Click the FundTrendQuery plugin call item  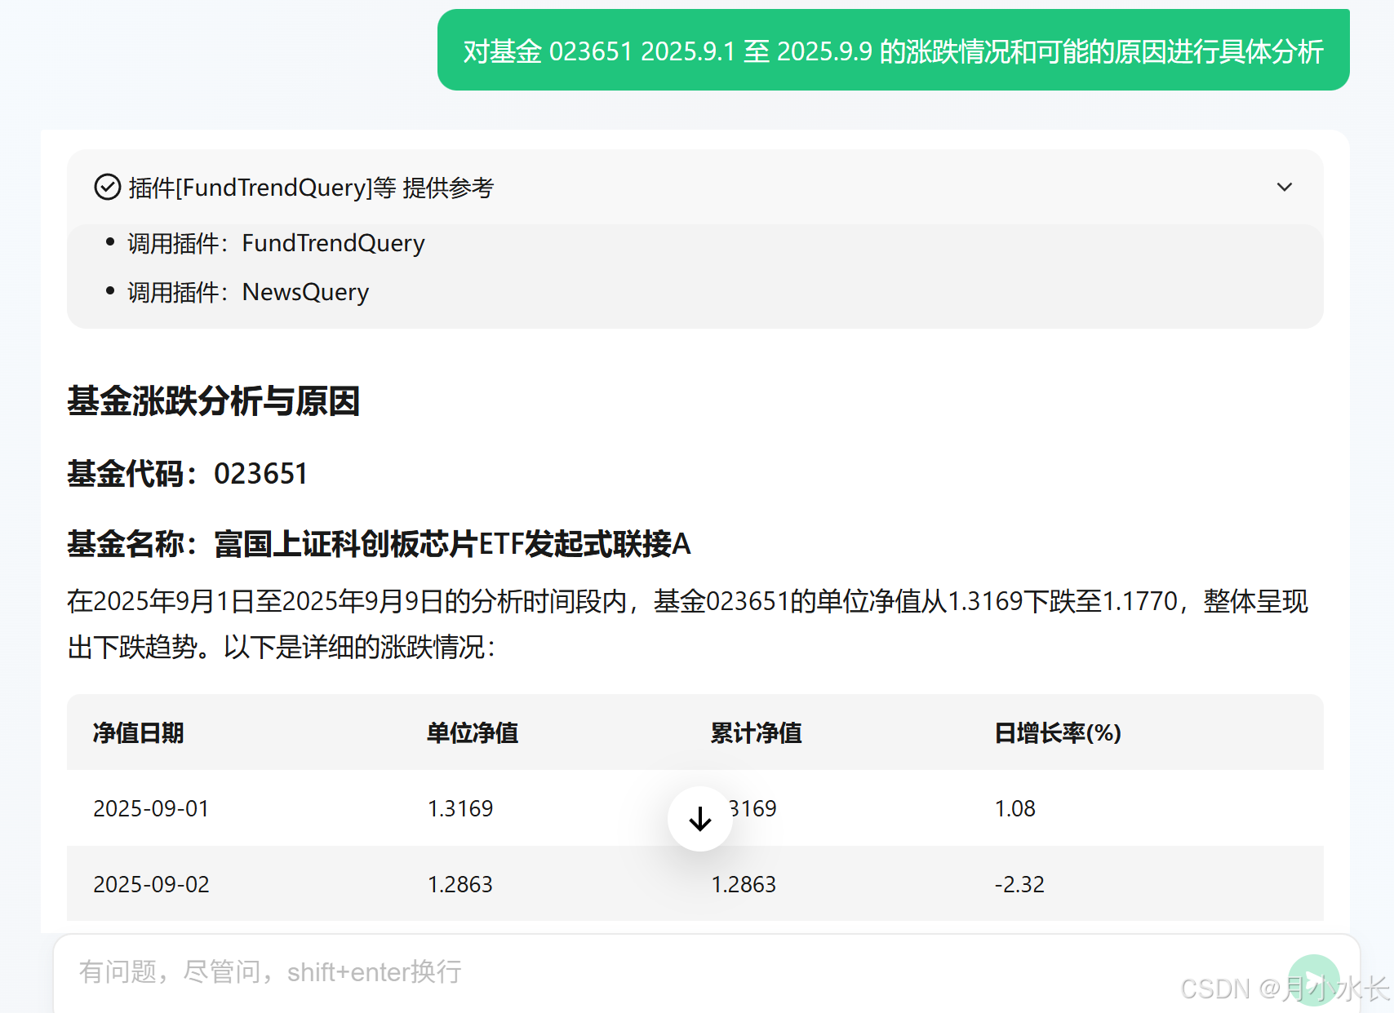[276, 243]
